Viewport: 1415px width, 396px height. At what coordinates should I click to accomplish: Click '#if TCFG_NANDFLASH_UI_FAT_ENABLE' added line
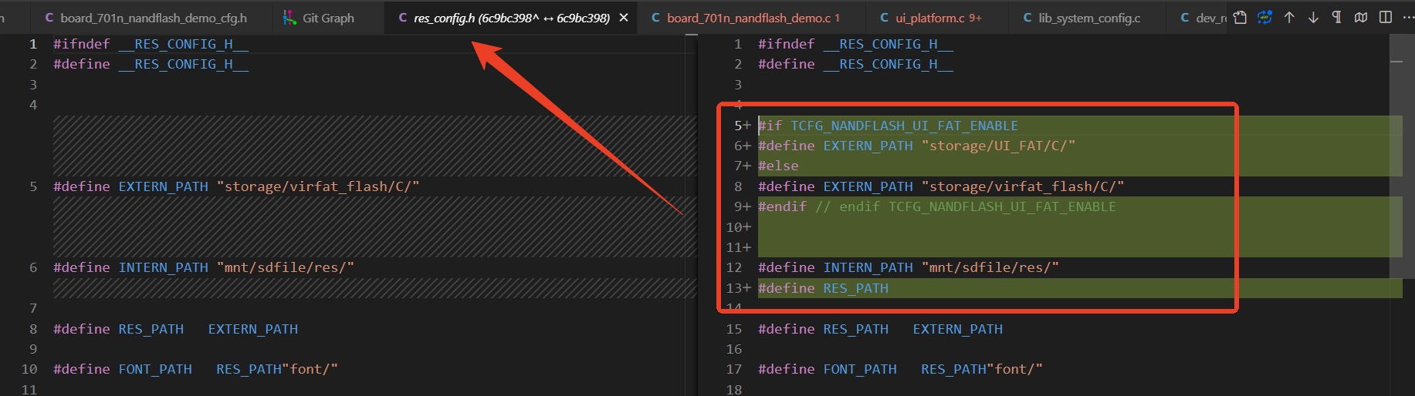(x=888, y=126)
